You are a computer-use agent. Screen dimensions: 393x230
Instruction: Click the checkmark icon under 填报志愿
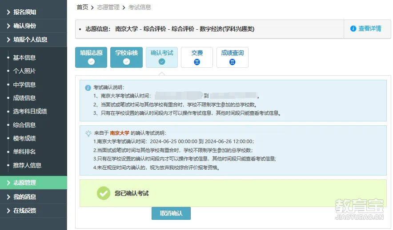tap(91, 62)
